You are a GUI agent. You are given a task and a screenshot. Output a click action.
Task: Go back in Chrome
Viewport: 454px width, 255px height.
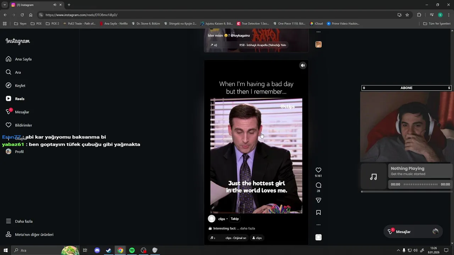pos(5,15)
